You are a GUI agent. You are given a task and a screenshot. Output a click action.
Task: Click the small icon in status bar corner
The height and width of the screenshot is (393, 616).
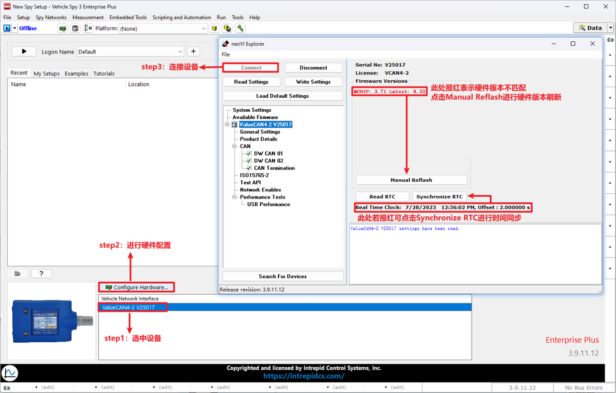[x=6, y=387]
